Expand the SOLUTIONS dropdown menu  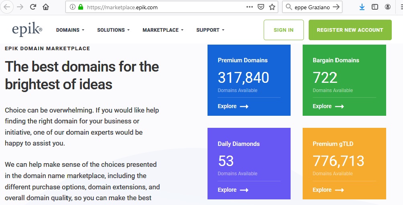coord(113,30)
